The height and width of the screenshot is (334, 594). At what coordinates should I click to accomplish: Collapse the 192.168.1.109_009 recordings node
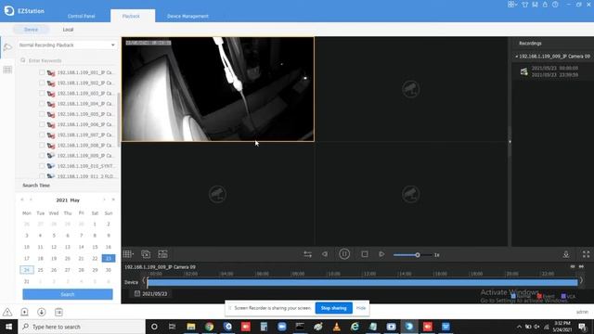[517, 57]
